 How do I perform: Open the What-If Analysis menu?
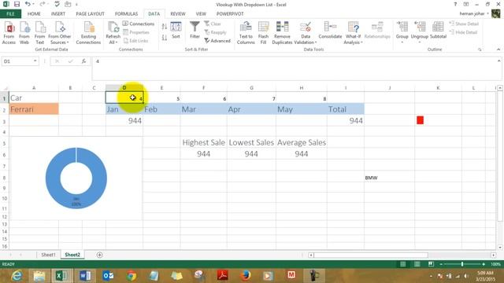click(x=353, y=39)
